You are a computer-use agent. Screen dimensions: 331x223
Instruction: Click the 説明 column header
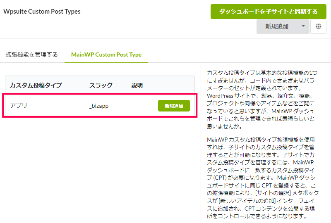coord(137,85)
